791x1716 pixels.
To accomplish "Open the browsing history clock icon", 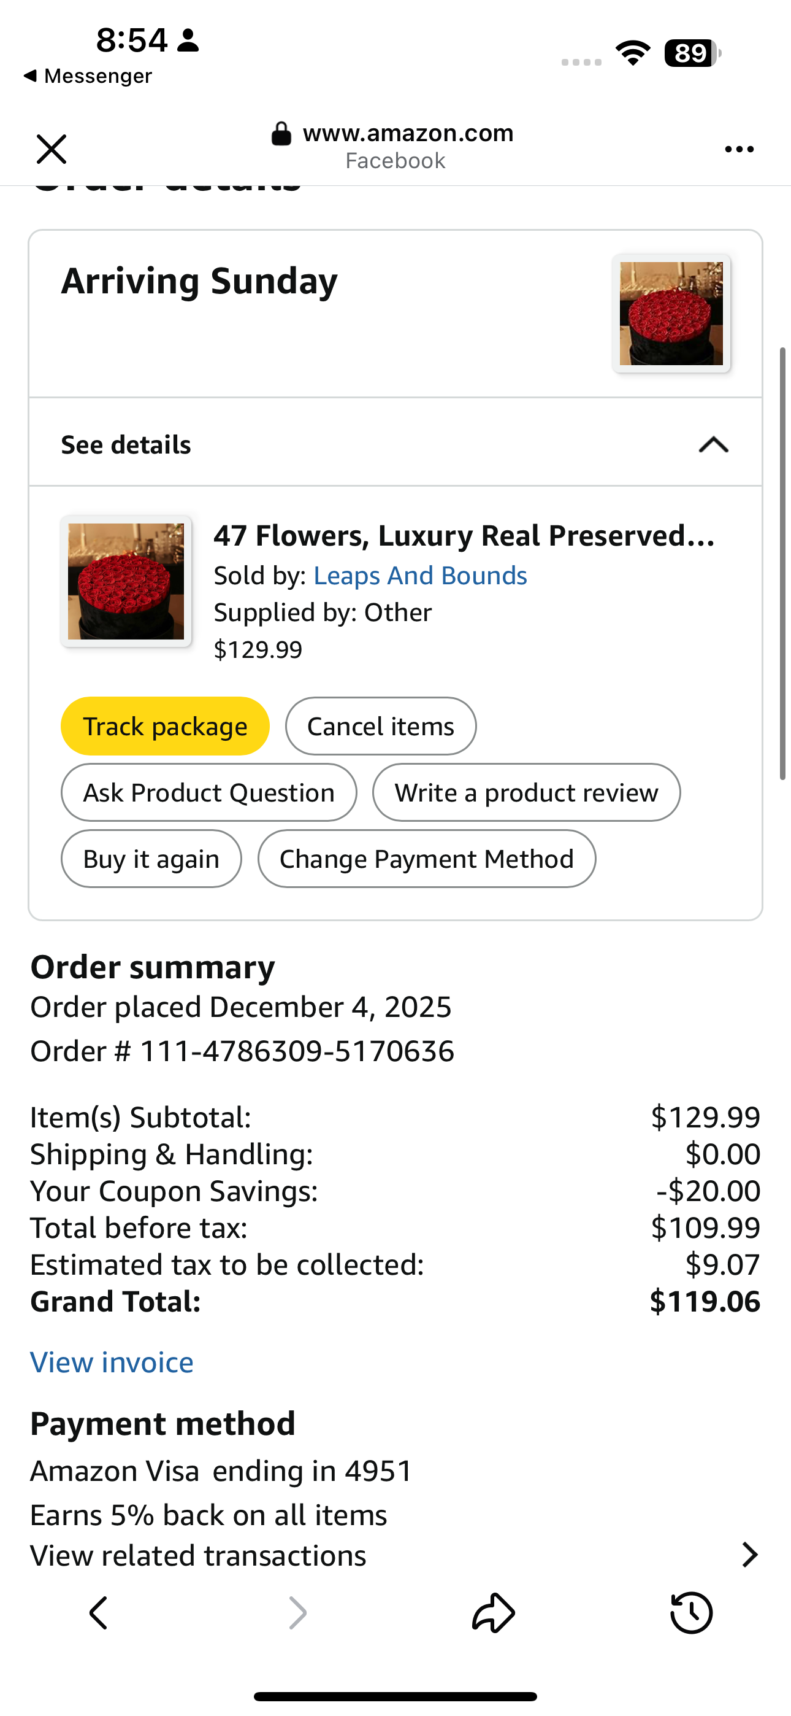I will pos(691,1613).
